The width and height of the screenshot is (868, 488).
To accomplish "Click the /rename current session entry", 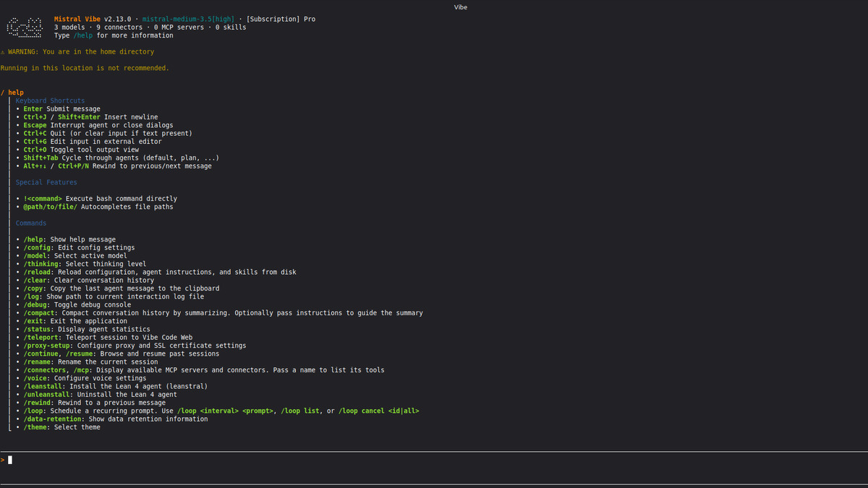I will (87, 361).
